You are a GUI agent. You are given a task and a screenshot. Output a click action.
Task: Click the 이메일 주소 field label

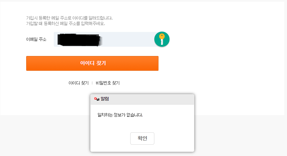point(36,39)
